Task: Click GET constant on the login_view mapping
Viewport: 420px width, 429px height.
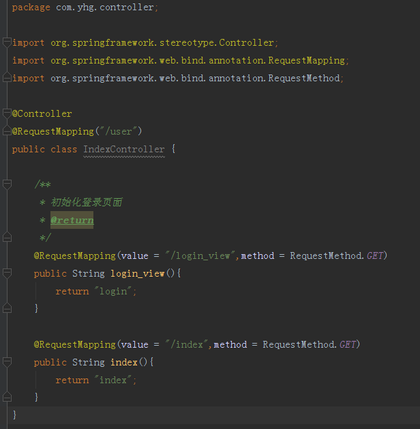Action: [375, 255]
